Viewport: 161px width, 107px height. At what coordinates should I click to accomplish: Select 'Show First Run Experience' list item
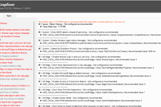(x=12, y=59)
